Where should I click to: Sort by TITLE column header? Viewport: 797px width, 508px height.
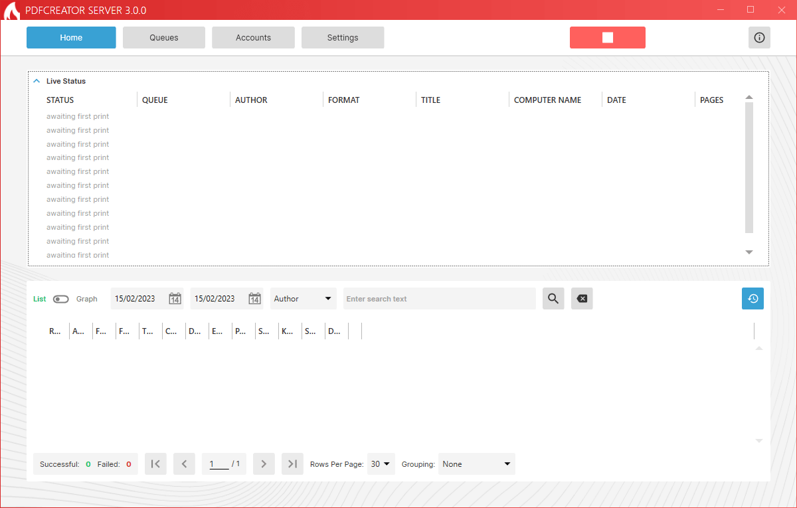tap(430, 100)
